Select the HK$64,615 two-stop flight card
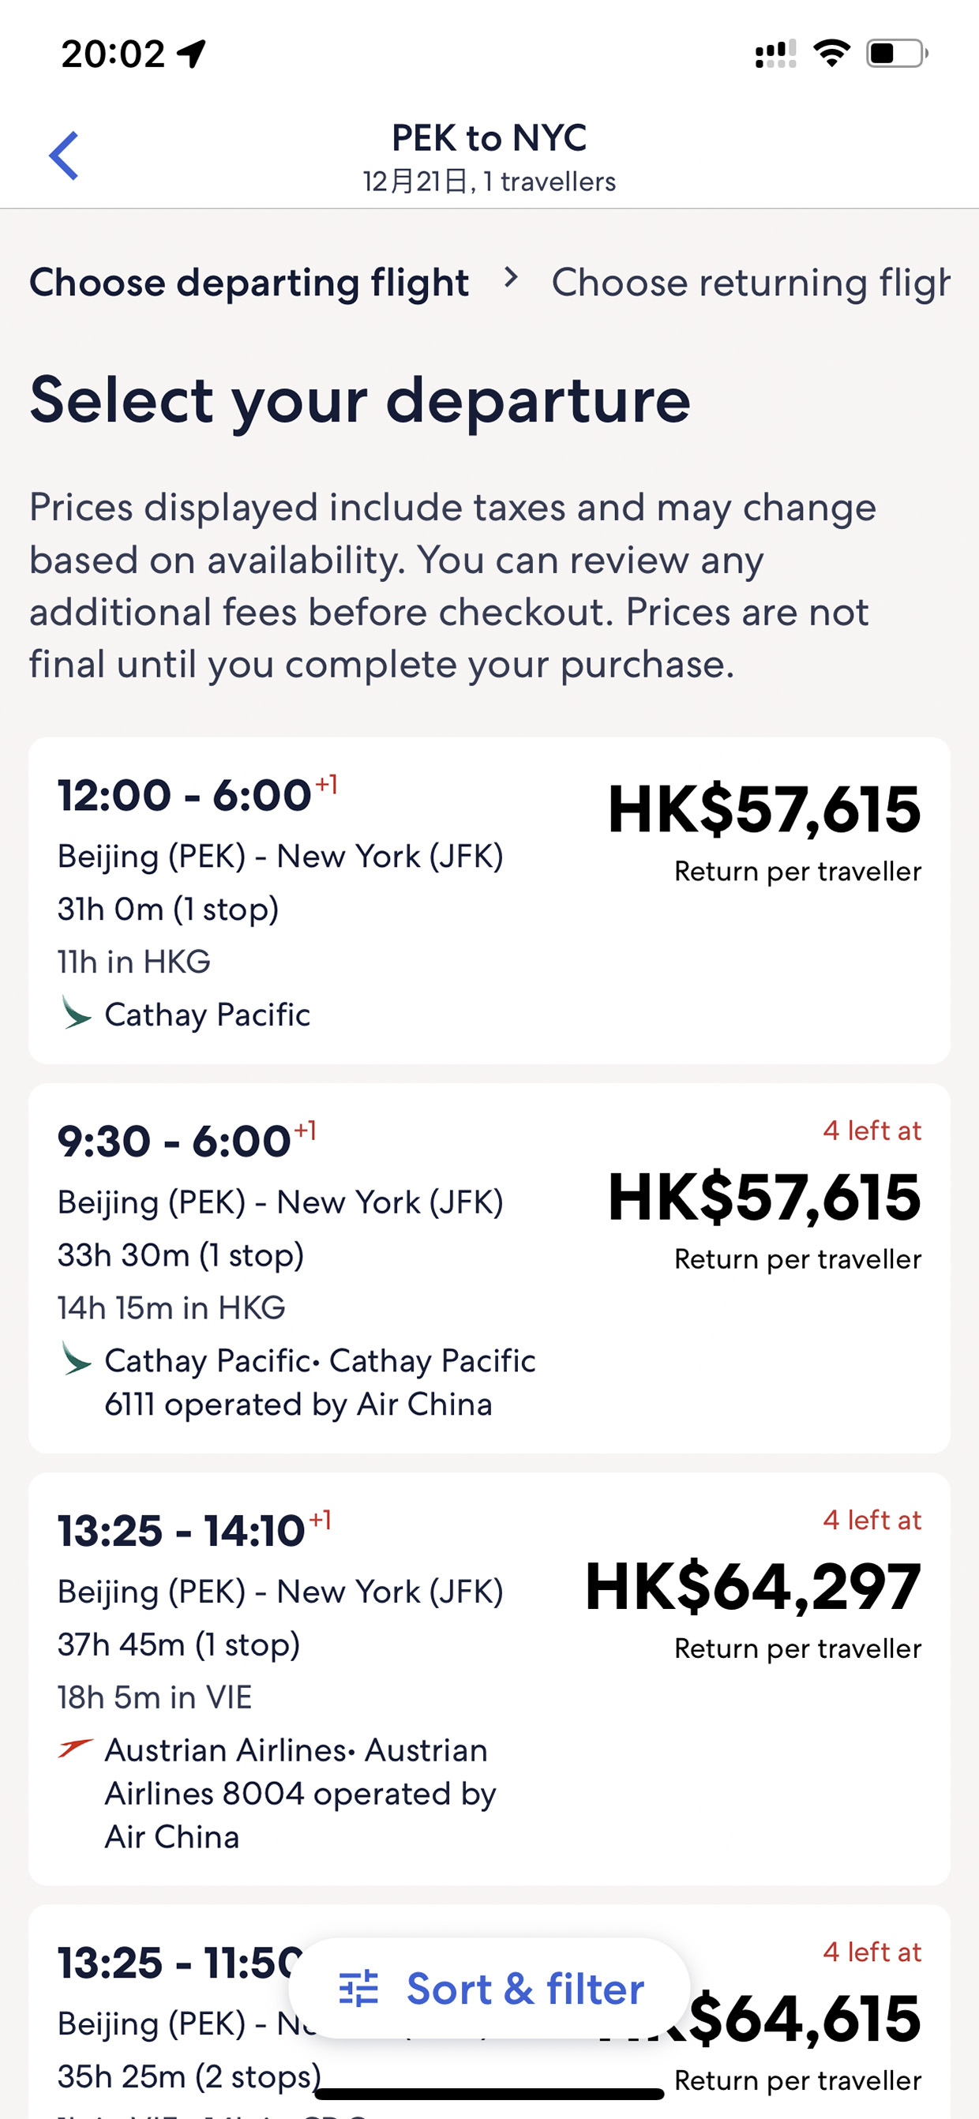This screenshot has width=979, height=2119. pos(489,2012)
